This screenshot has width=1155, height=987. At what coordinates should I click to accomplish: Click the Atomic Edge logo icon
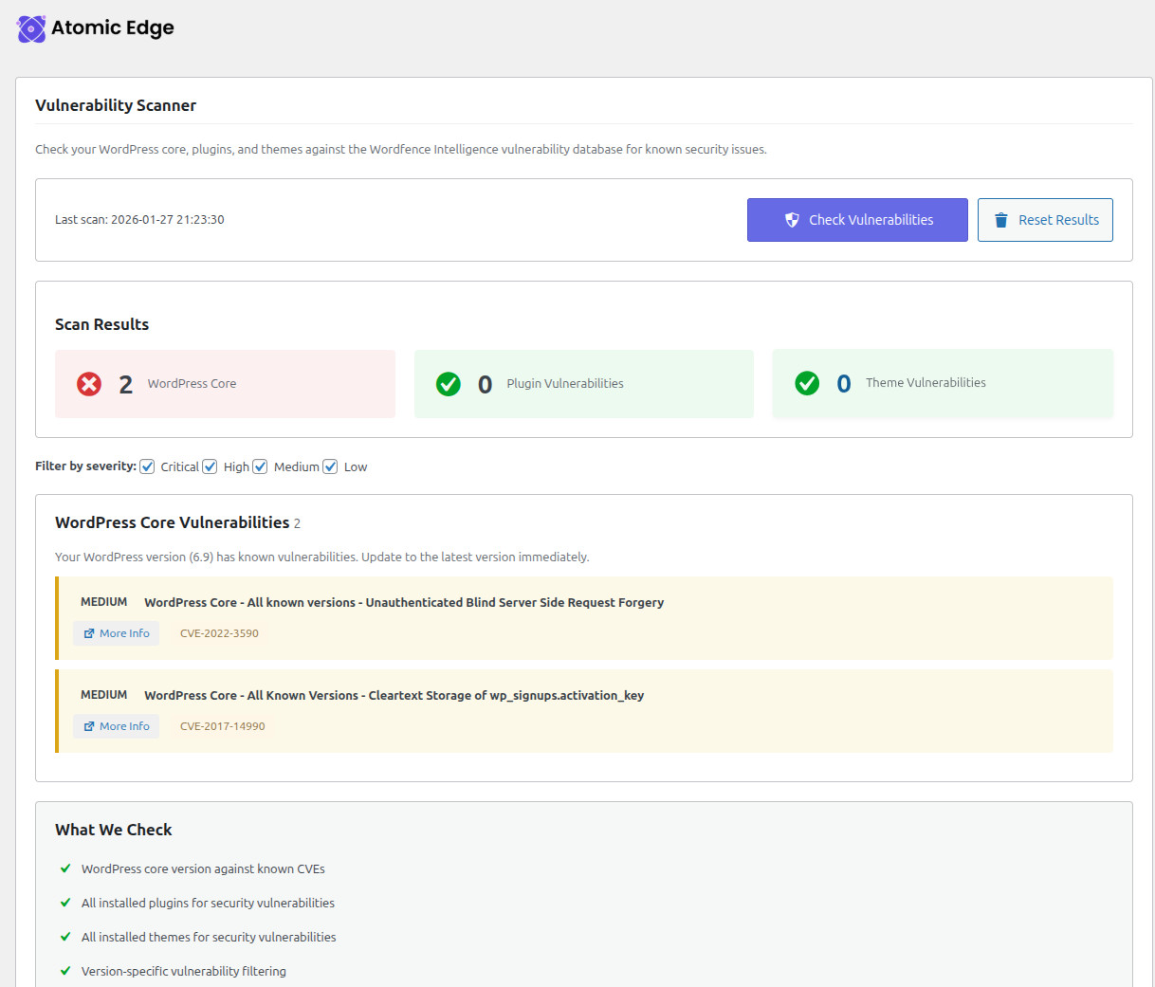tap(30, 29)
